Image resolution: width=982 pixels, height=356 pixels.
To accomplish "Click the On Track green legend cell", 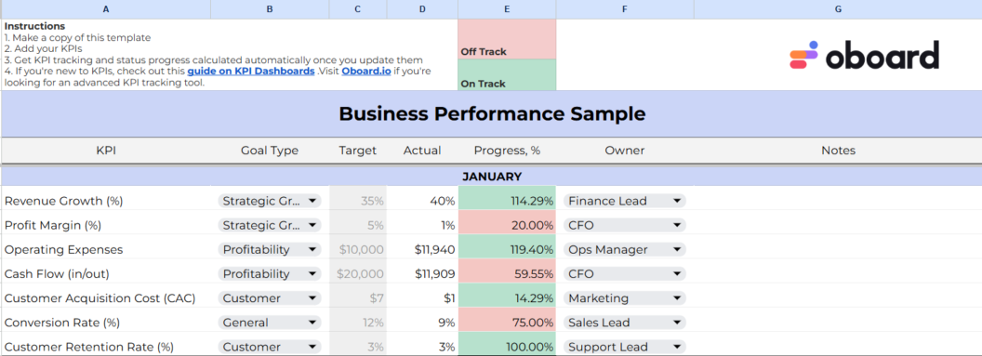I will [507, 75].
